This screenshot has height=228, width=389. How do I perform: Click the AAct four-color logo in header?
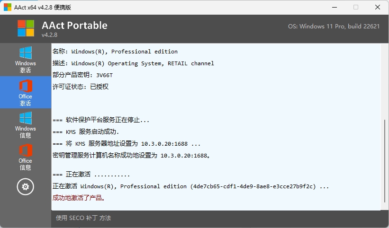click(26, 28)
